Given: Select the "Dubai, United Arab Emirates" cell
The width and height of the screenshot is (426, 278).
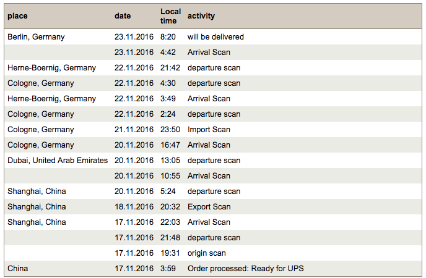Looking at the screenshot, I should click(x=58, y=161).
